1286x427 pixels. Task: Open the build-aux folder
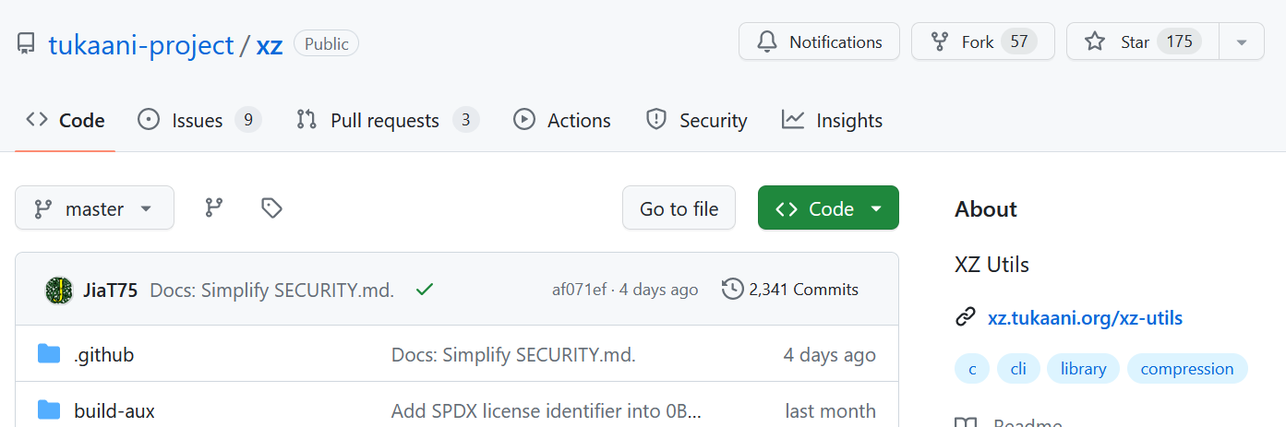coord(114,410)
